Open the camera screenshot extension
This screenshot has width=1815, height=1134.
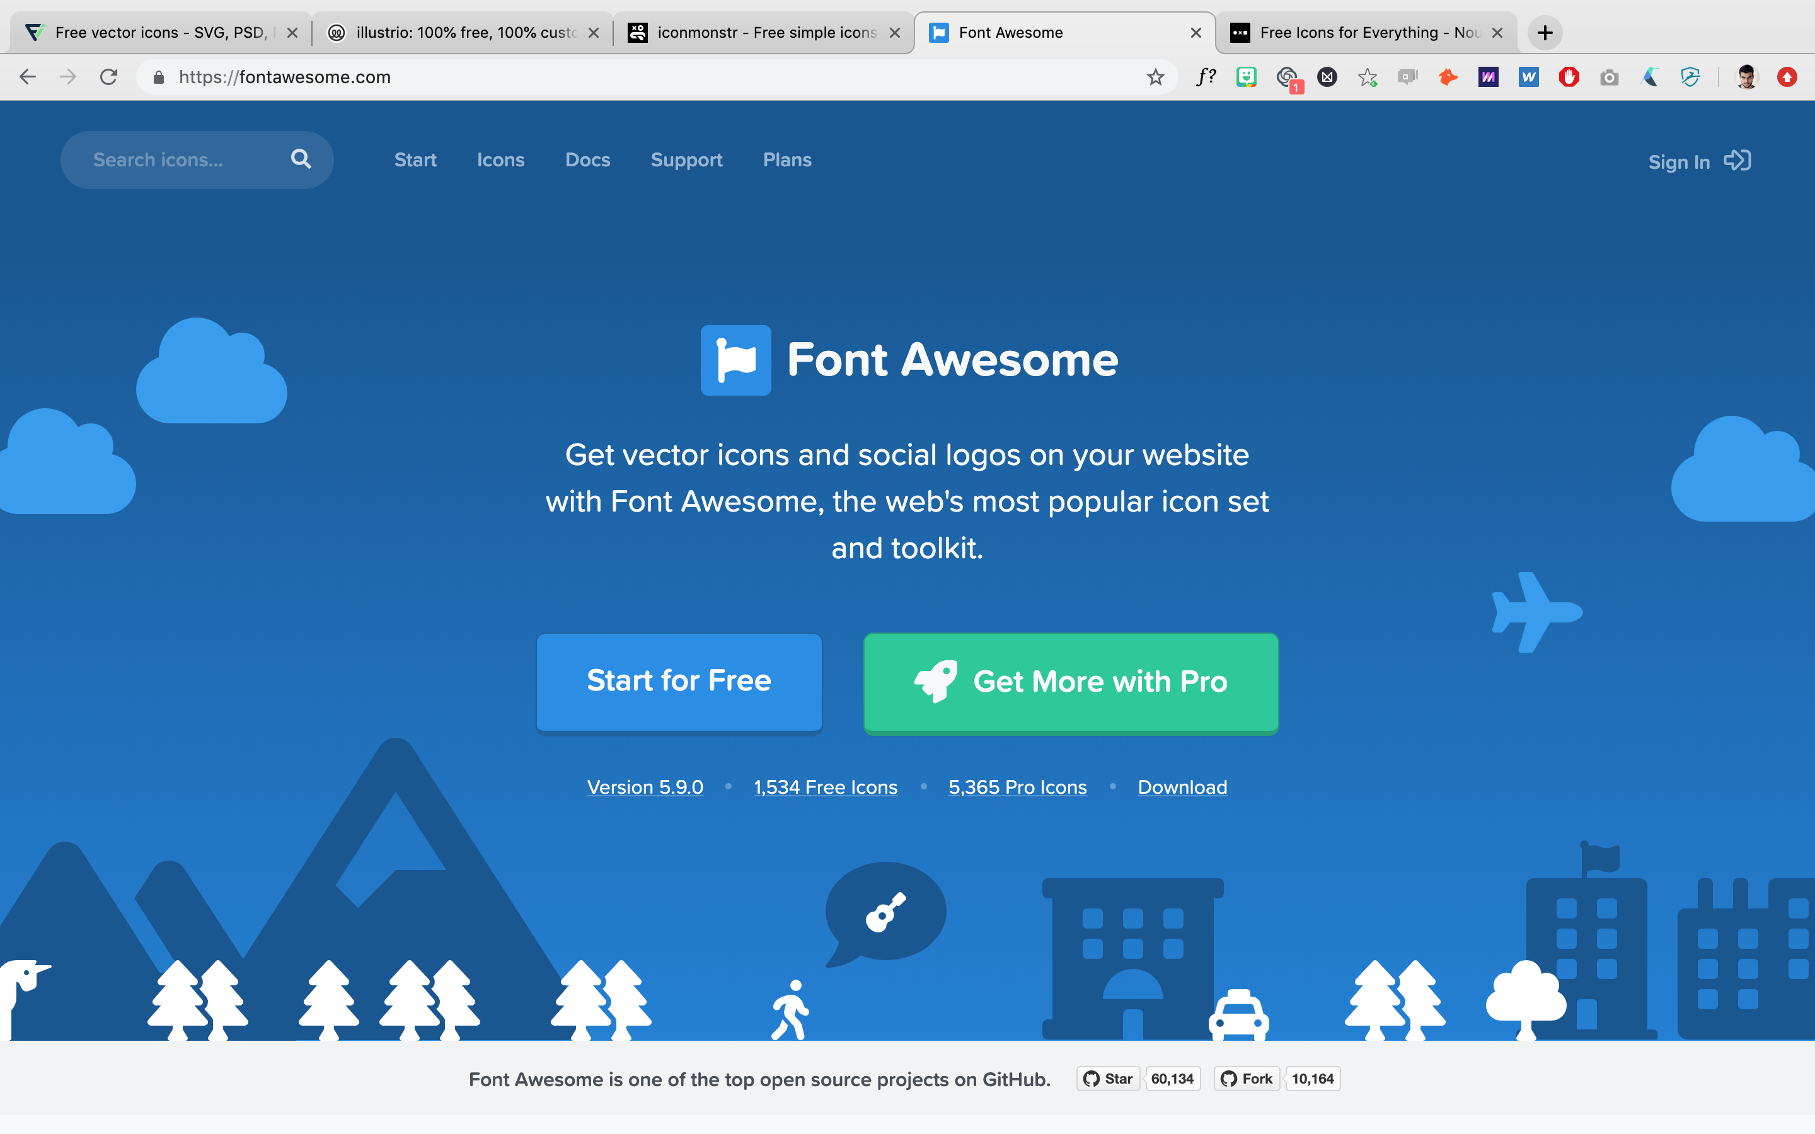[1610, 77]
